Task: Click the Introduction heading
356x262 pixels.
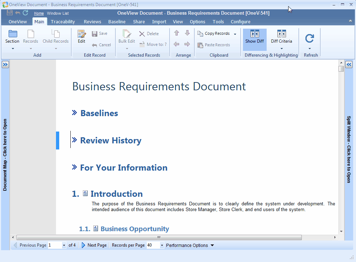Action: click(x=117, y=194)
